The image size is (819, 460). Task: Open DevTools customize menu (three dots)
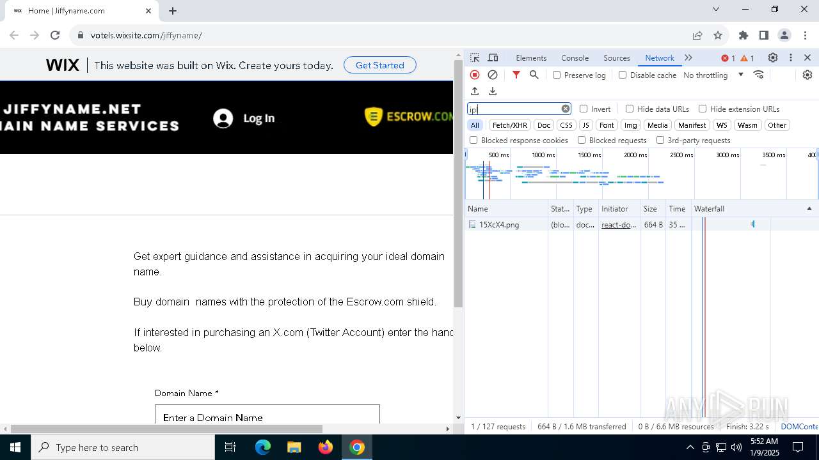point(791,57)
